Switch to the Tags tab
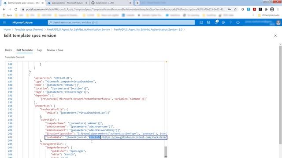 [x=40, y=50]
